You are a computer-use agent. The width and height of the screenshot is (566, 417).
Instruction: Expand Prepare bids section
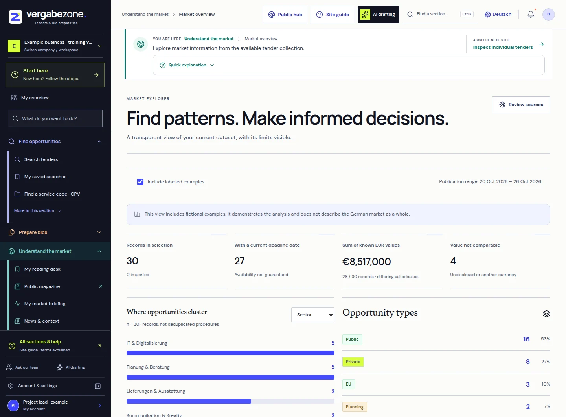55,232
